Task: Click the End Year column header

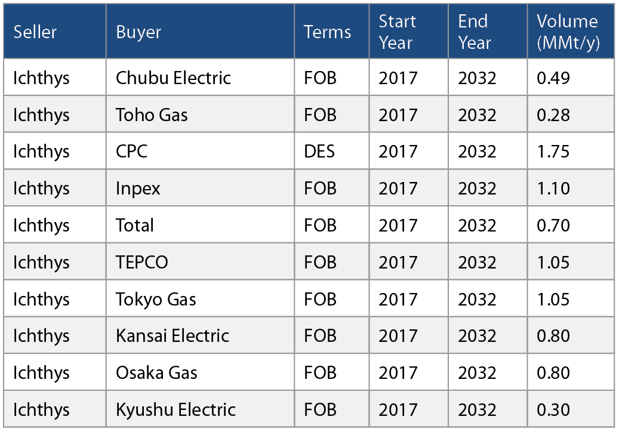Action: 488,32
